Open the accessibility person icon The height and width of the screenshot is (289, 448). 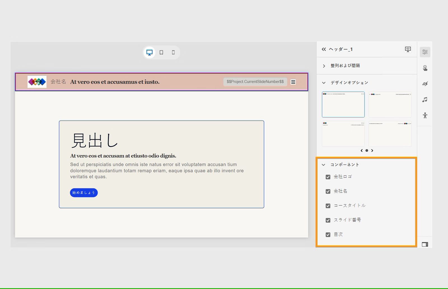(x=425, y=115)
